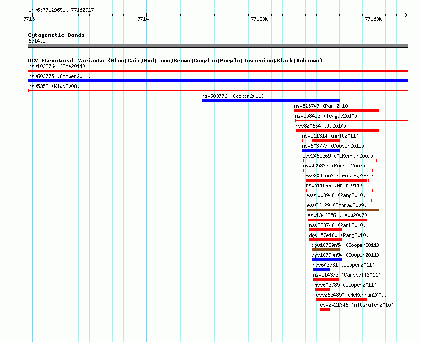This screenshot has width=421, height=342.
Task: Click the 77160k ruler label
Action: [373, 19]
